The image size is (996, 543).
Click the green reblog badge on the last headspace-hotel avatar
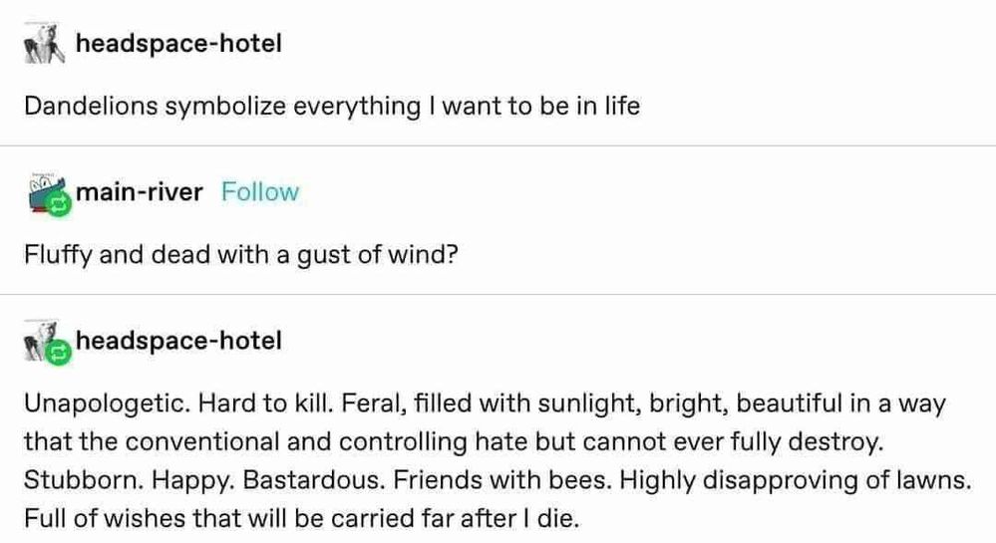click(59, 353)
